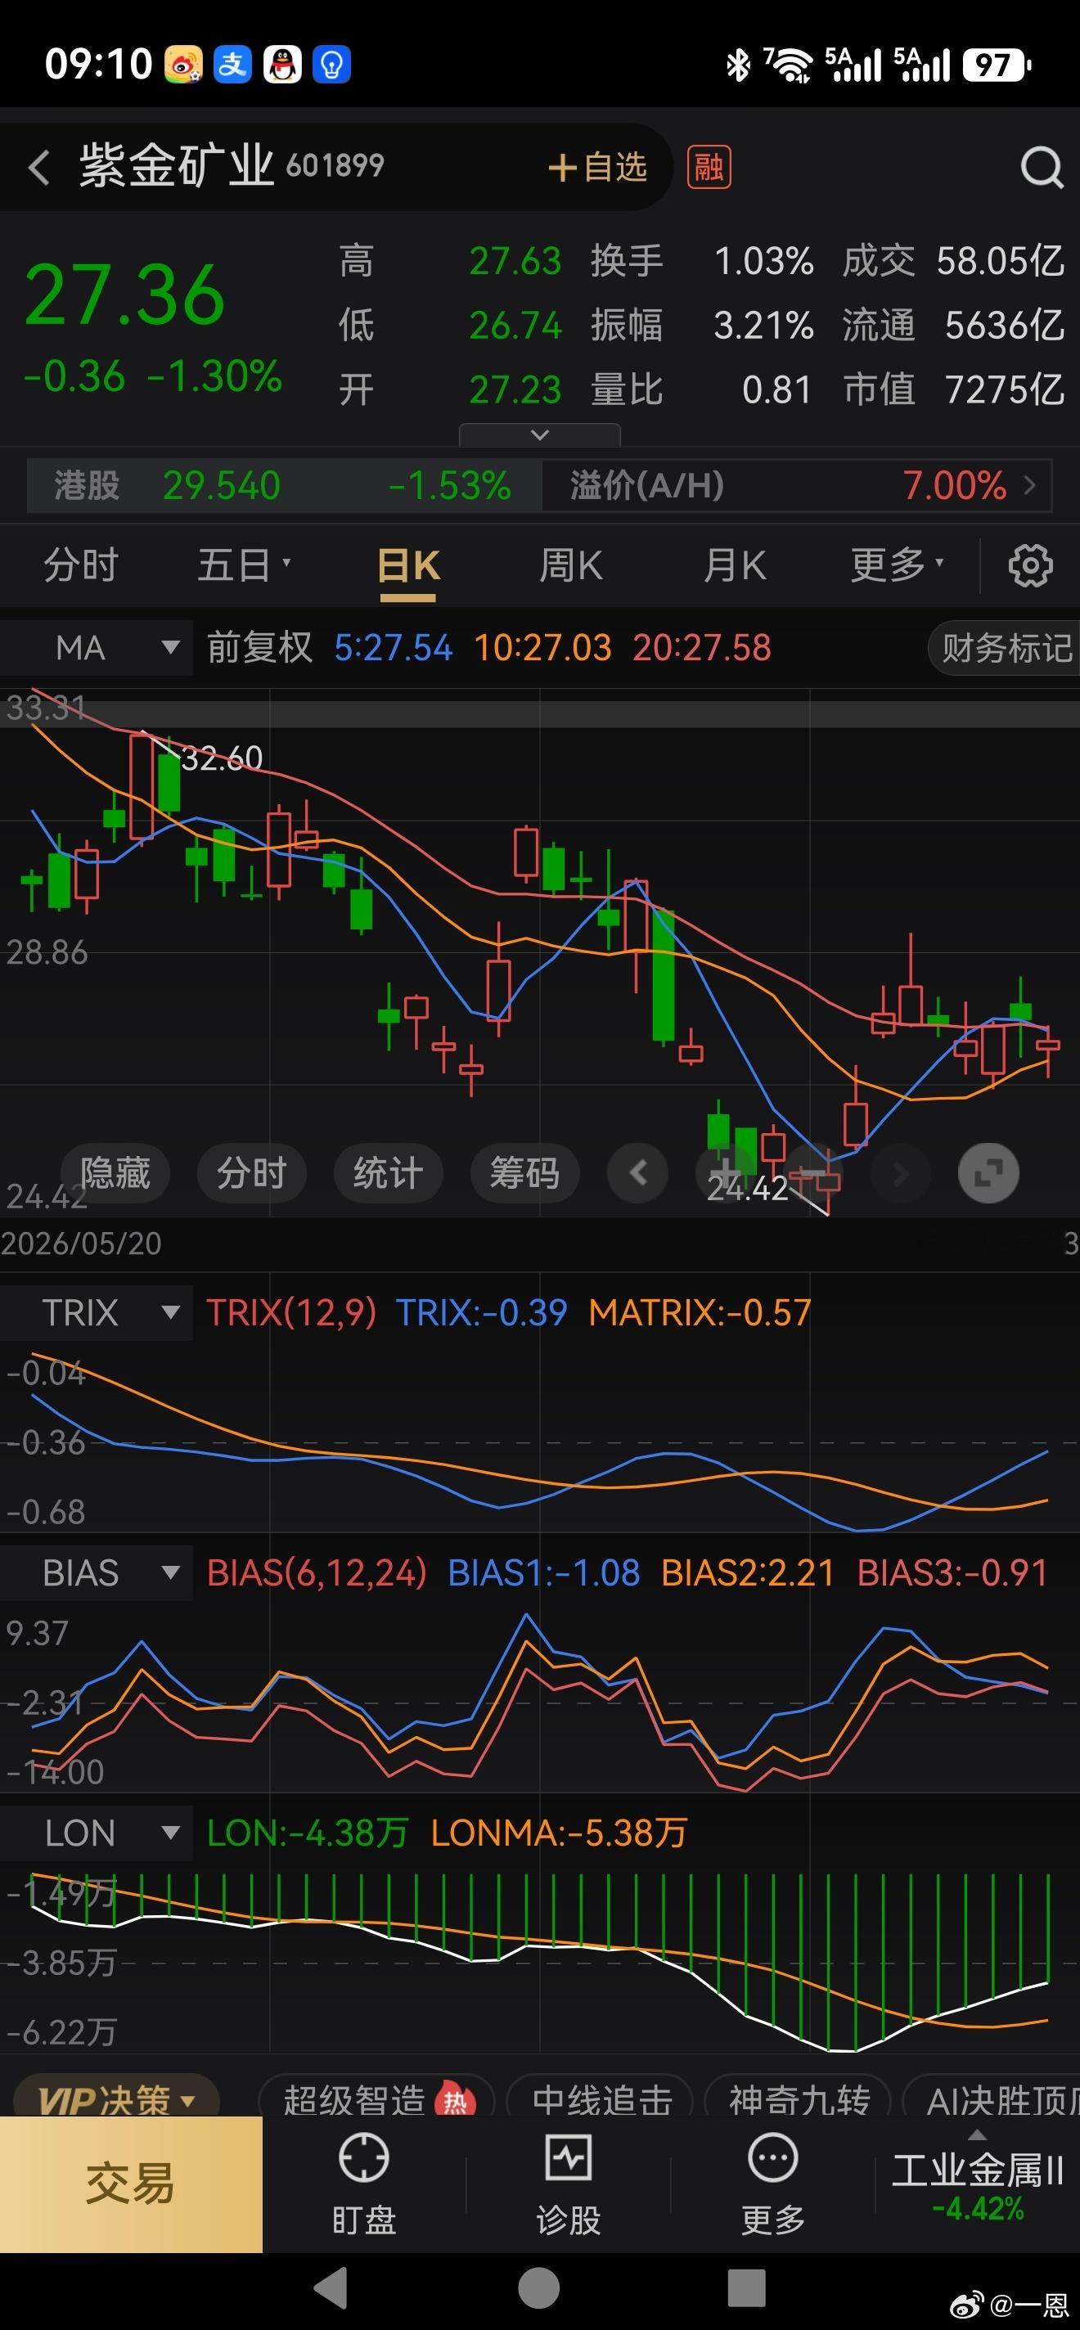1080x2330 pixels.
Task: Go back using the left arrow
Action: click(39, 169)
